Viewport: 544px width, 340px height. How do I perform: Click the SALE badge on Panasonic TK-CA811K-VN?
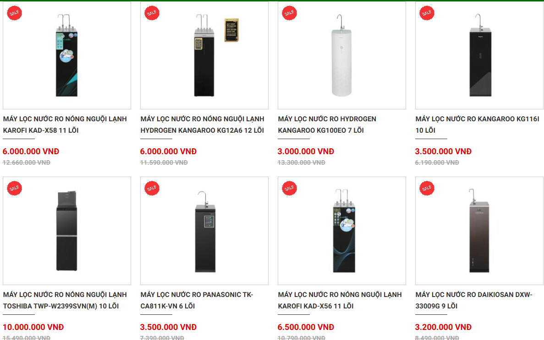[152, 188]
